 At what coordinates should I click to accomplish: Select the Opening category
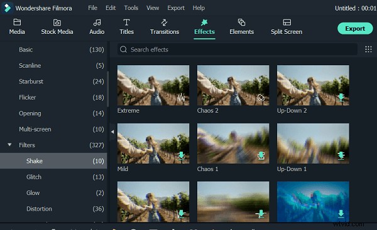53,113
